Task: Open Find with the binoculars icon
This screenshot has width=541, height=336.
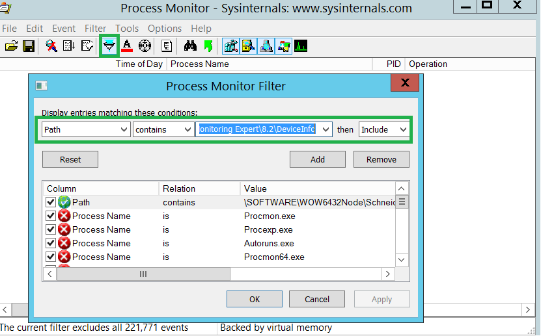Action: [x=190, y=45]
